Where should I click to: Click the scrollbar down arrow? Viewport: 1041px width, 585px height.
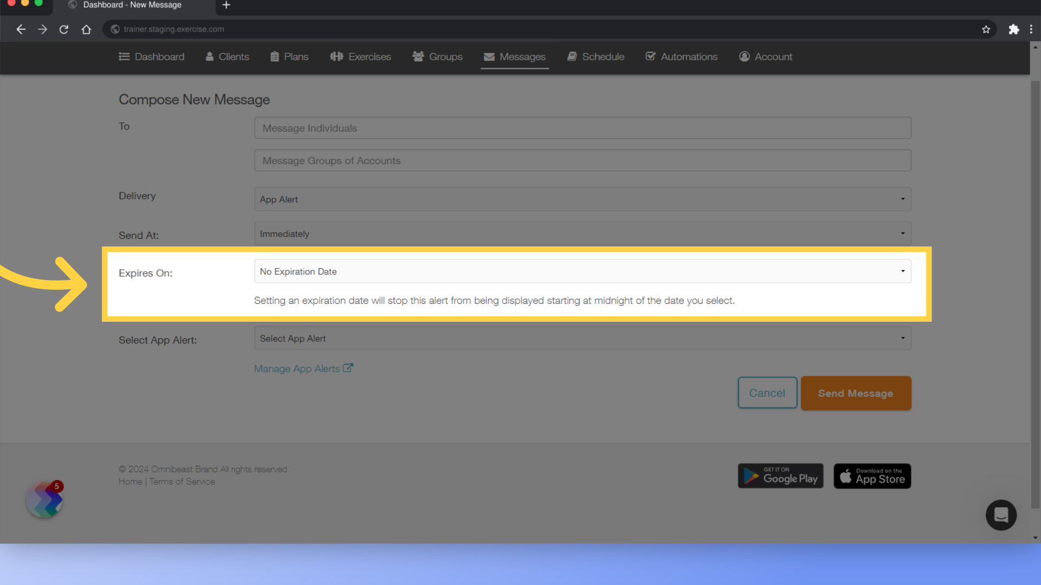pyautogui.click(x=1035, y=538)
